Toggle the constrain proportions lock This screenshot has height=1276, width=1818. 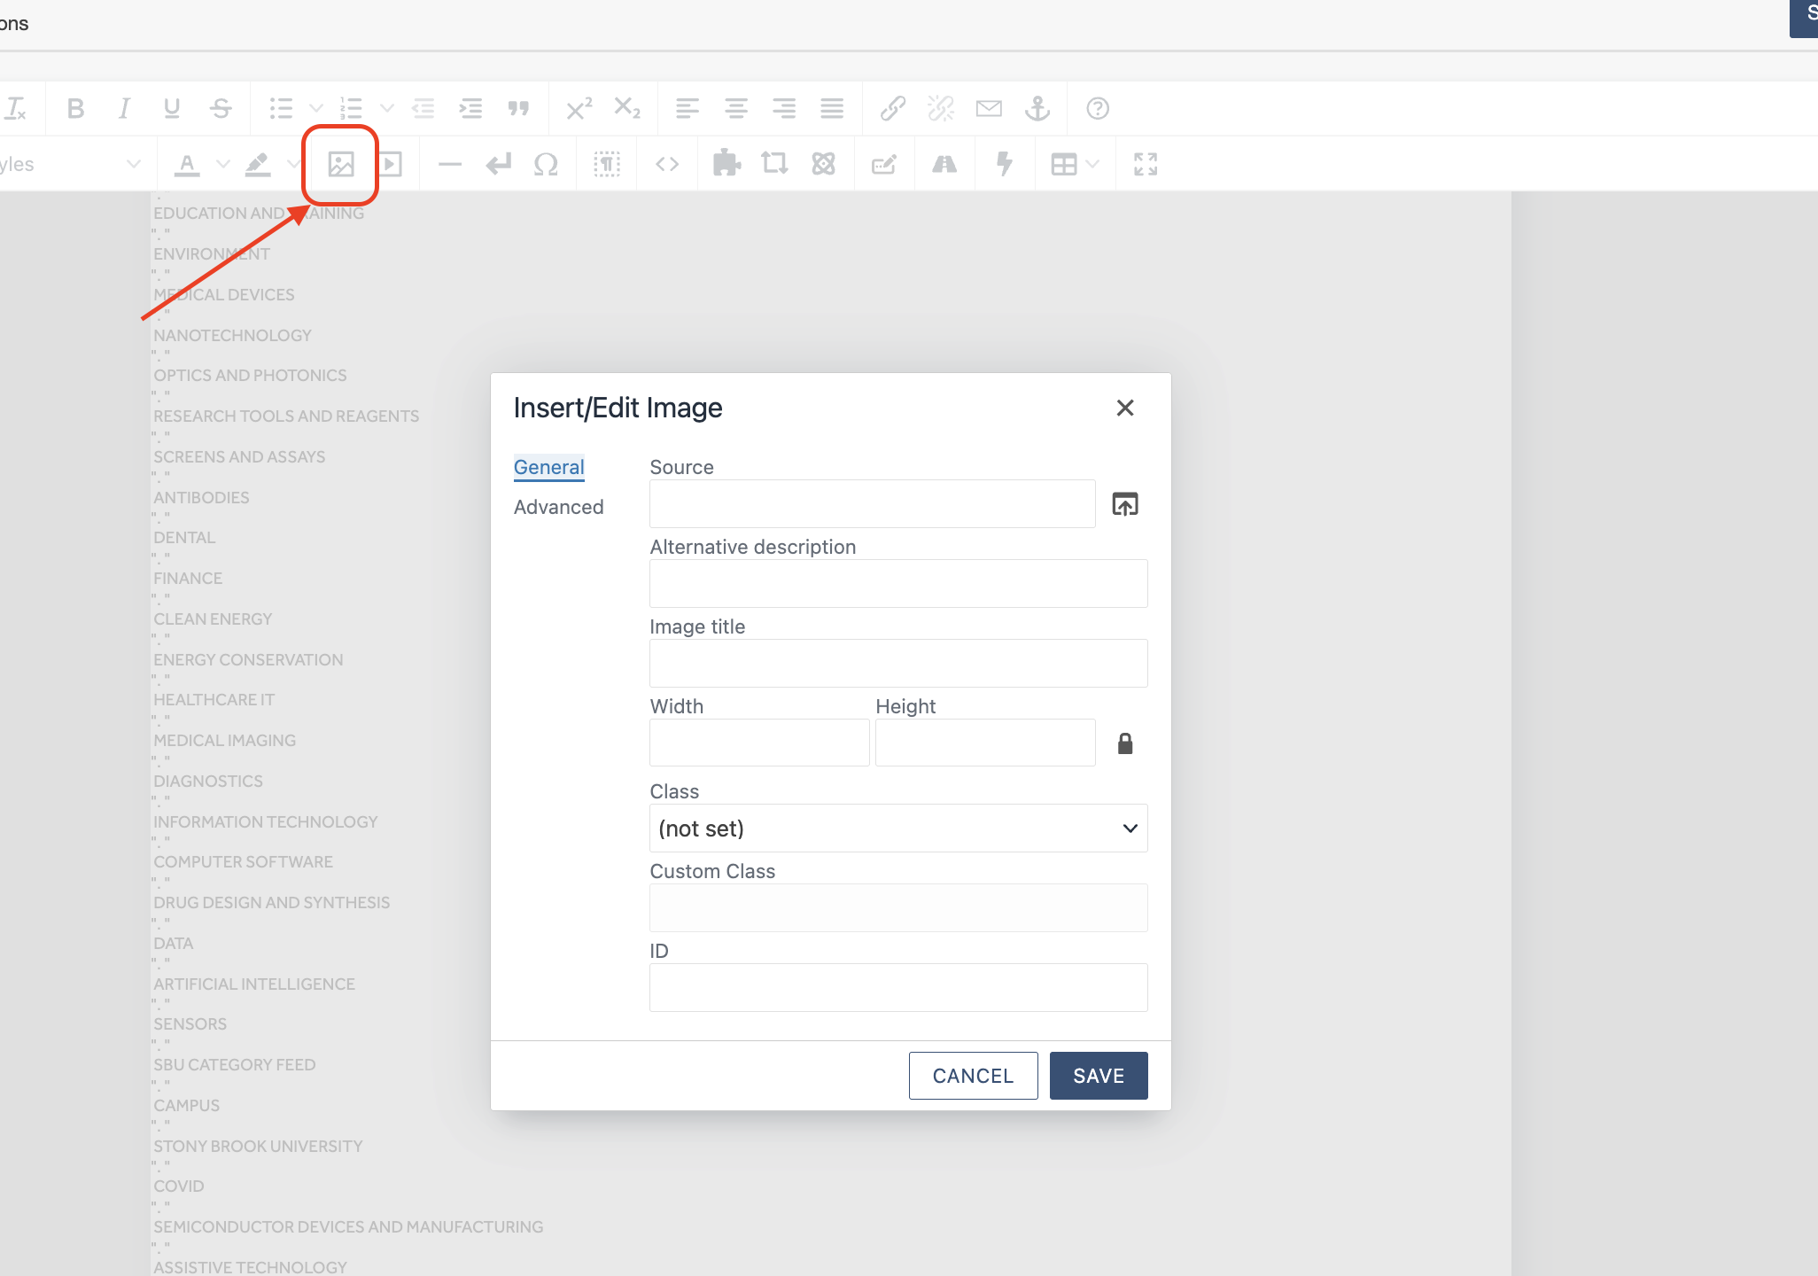(1125, 743)
